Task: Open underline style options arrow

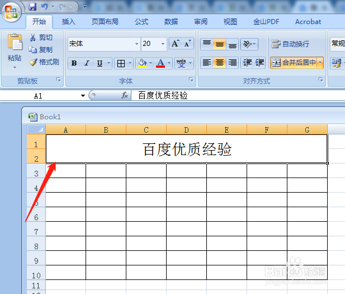Action: click(x=108, y=63)
